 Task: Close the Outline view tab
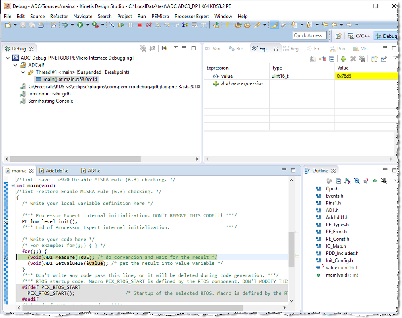(x=333, y=171)
